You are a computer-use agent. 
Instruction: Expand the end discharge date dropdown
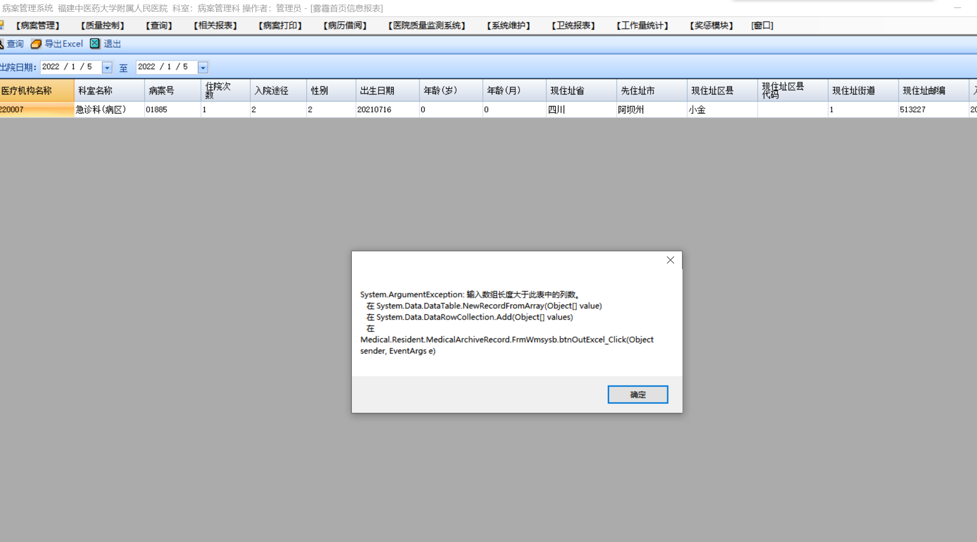[203, 68]
